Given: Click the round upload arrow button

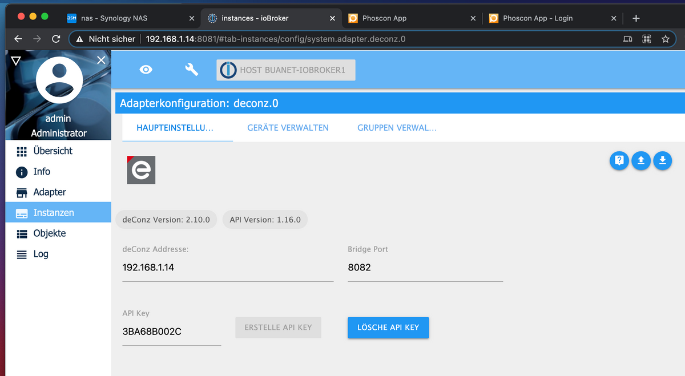Looking at the screenshot, I should [x=641, y=161].
